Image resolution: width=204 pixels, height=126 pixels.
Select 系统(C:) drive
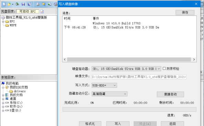tap(16, 103)
